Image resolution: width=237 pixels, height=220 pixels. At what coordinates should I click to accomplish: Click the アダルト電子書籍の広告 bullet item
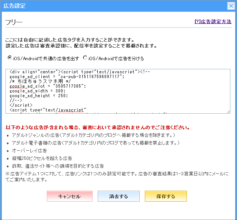tap(95, 143)
